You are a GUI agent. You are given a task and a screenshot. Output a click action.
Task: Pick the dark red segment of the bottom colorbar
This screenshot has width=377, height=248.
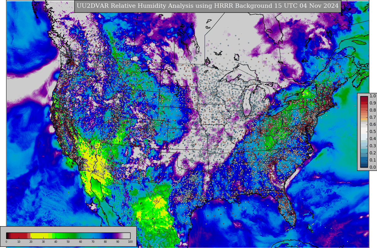coord(19,236)
